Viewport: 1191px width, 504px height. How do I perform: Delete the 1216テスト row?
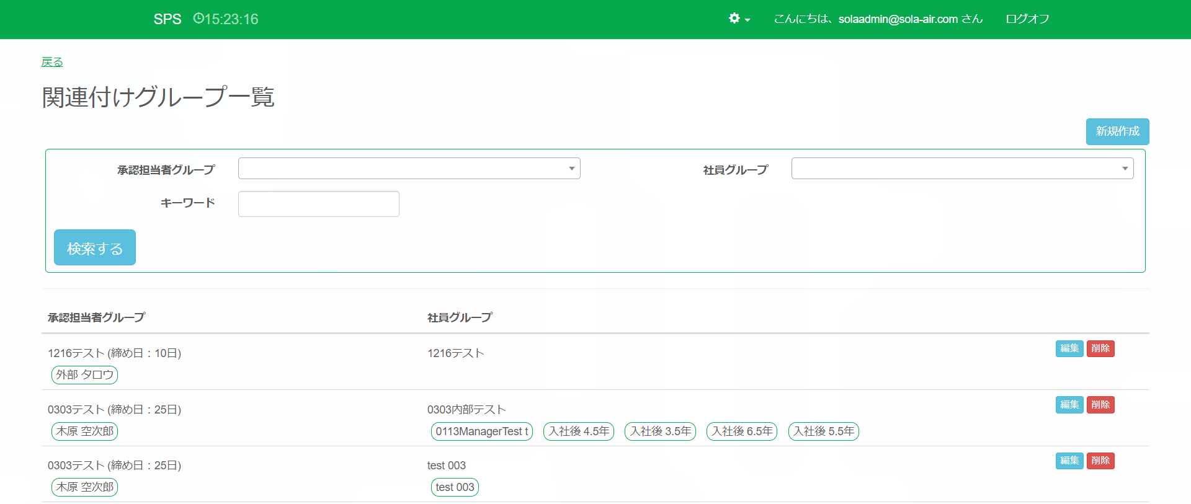[1100, 348]
